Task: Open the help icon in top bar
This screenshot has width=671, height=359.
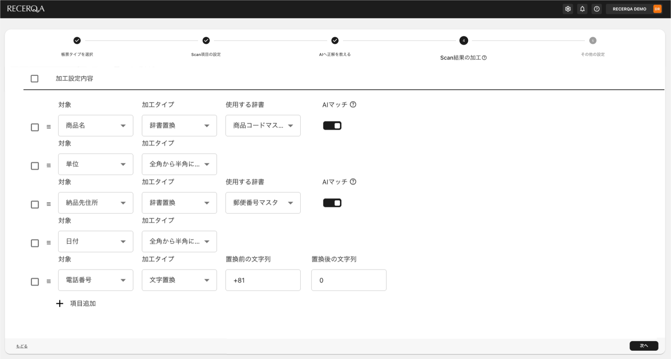Action: (x=597, y=9)
